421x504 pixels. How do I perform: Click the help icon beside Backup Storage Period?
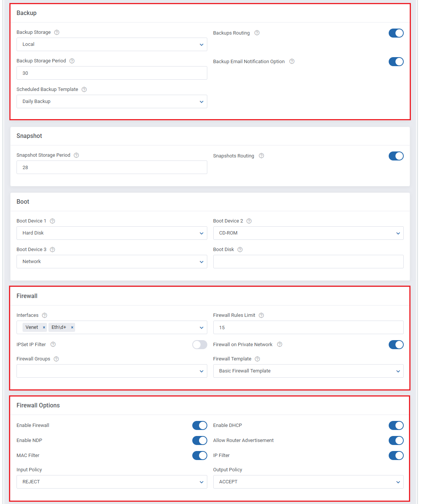[x=72, y=61]
